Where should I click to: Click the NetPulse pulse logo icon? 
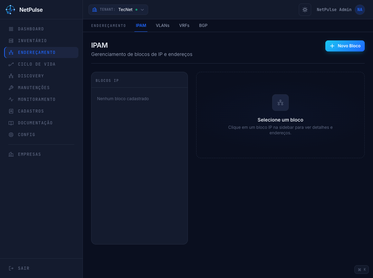[10, 10]
